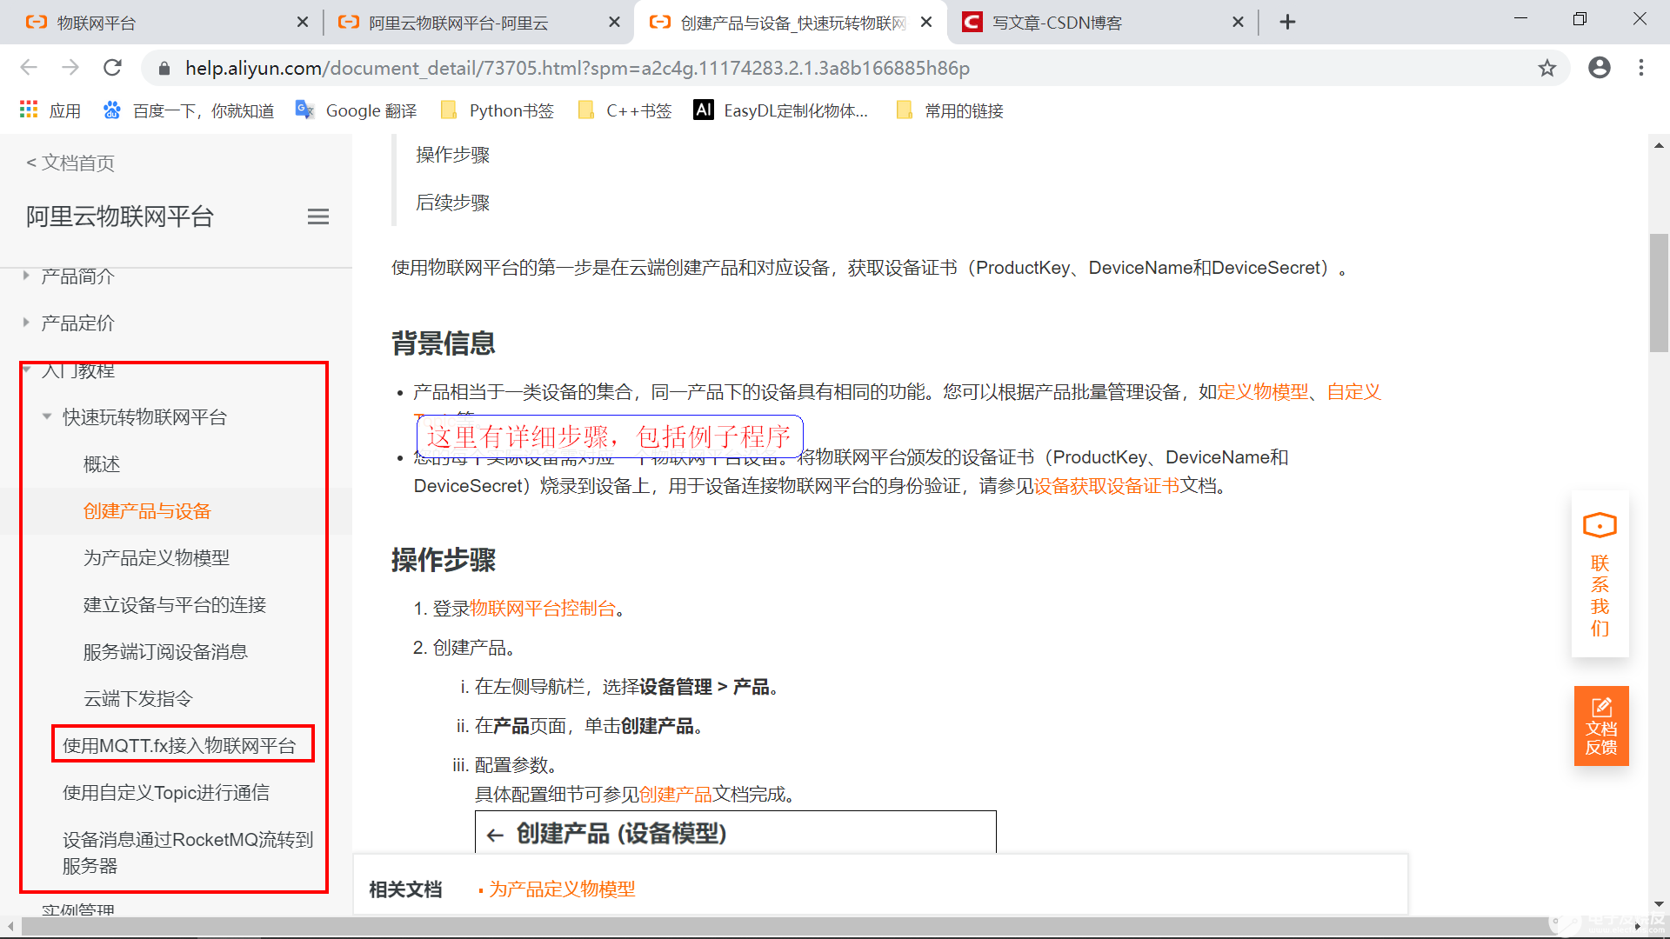Viewport: 1670px width, 939px height.
Task: Open the 物联网平台控制台 link
Action: (x=540, y=608)
